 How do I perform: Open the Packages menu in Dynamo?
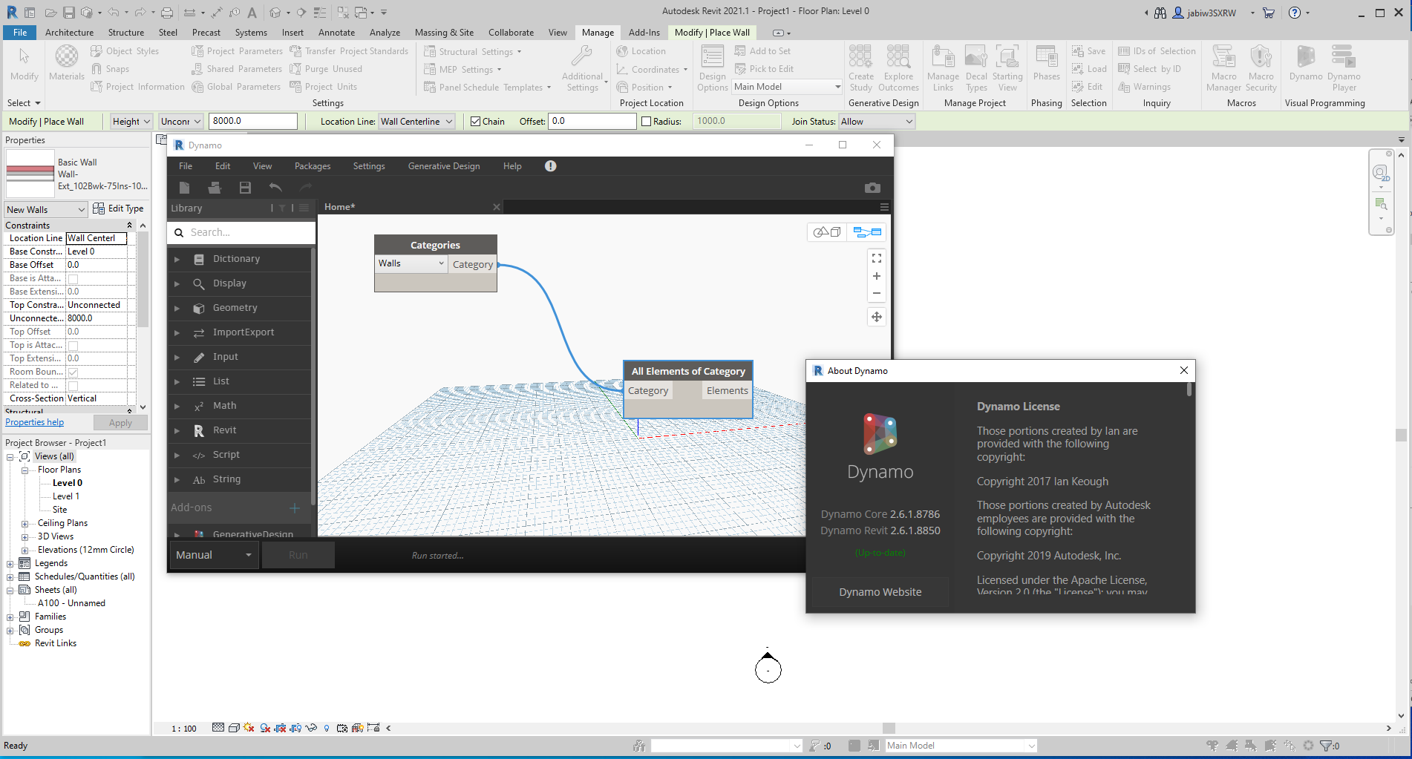(312, 165)
